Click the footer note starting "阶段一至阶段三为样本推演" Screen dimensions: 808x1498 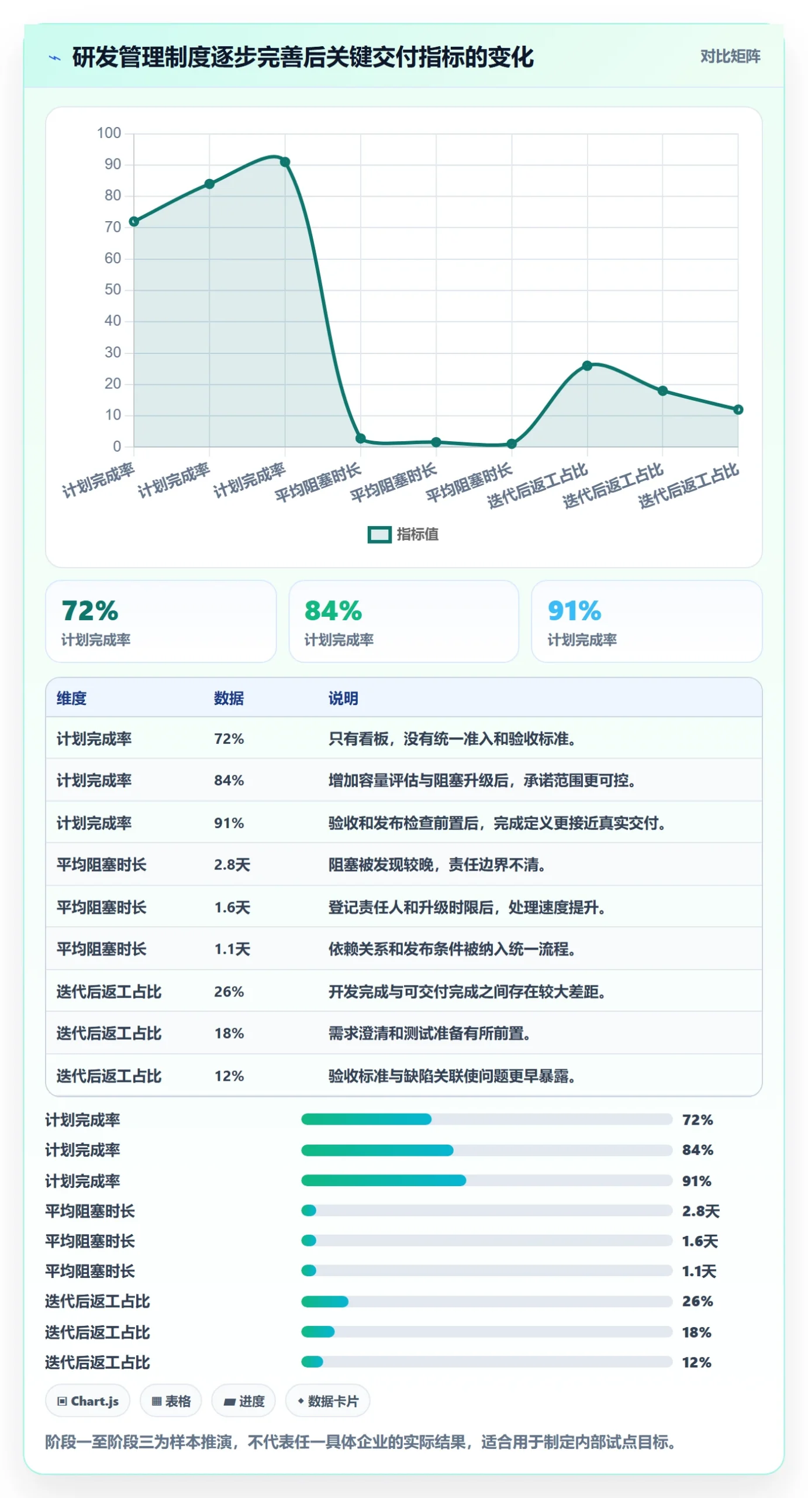361,1441
